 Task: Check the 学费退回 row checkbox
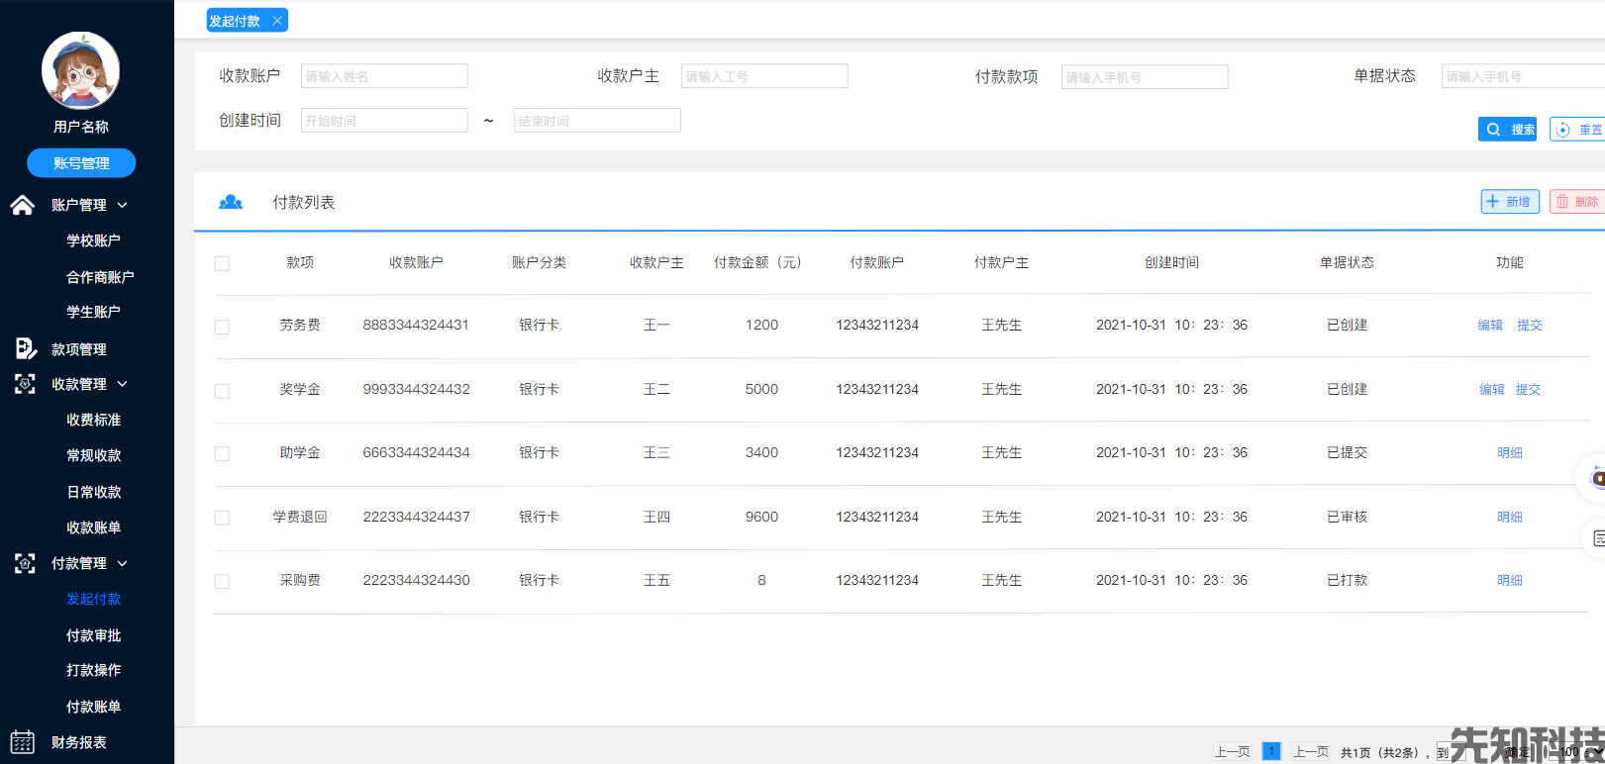pyautogui.click(x=222, y=518)
